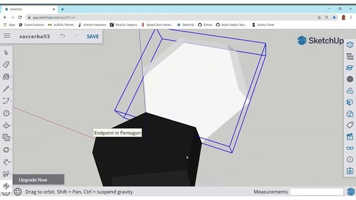Open a new browser tab

[62, 9]
